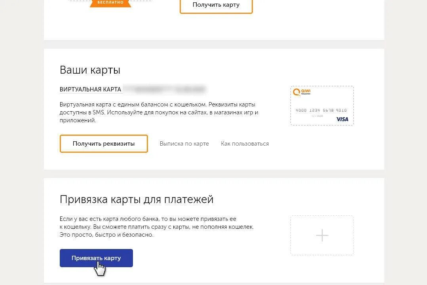
Task: Click the QIWI logo on the virtual card
Action: point(302,92)
